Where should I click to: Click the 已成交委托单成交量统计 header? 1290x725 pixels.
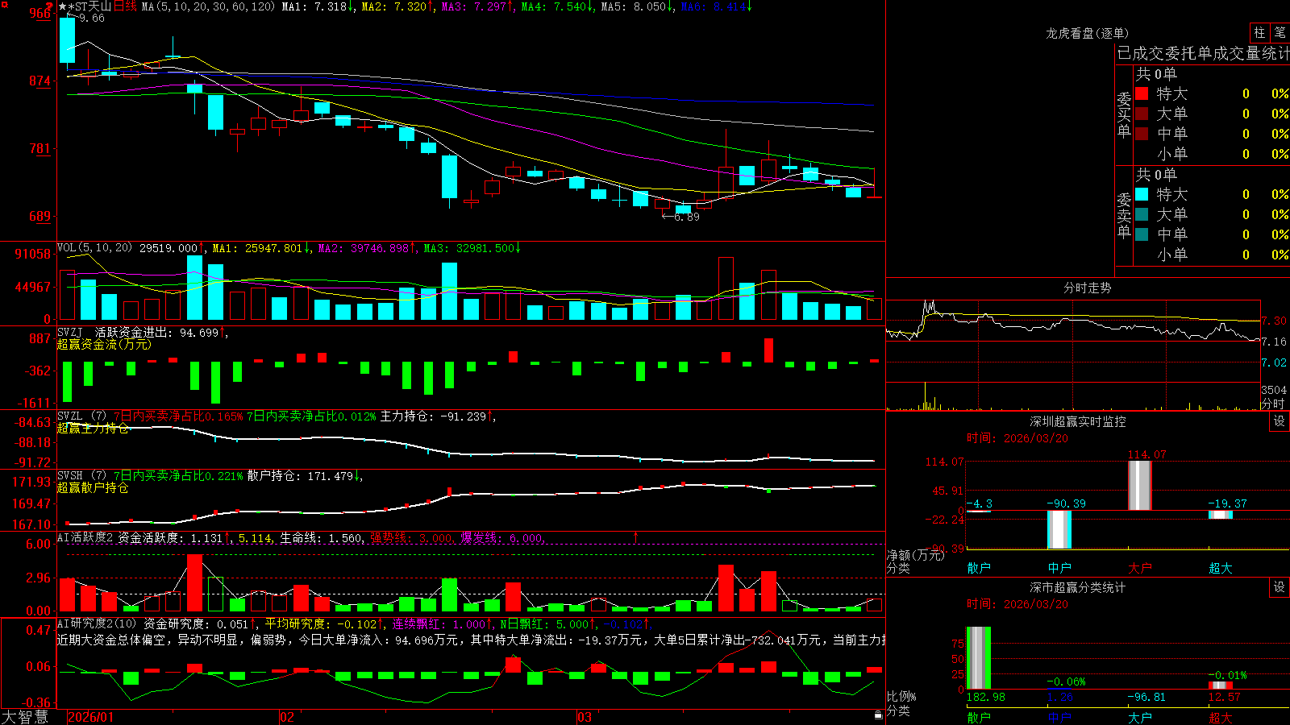coord(1203,53)
